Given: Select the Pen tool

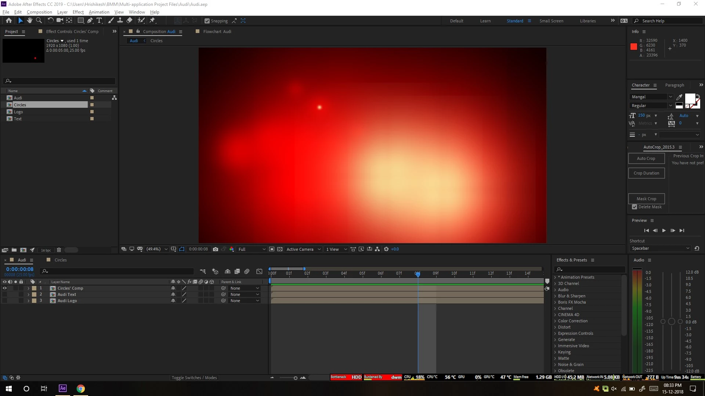Looking at the screenshot, I should [x=90, y=21].
